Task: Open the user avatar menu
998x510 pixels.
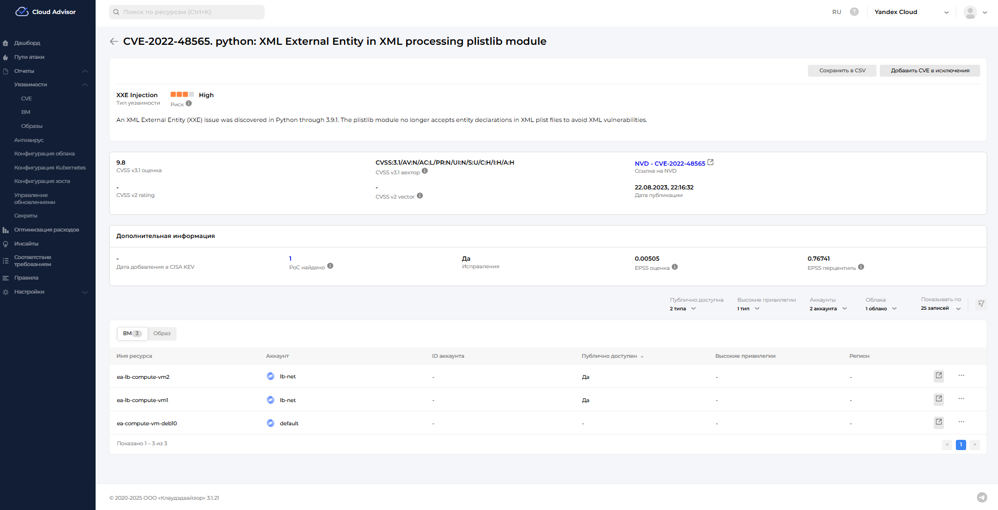Action: (x=975, y=12)
